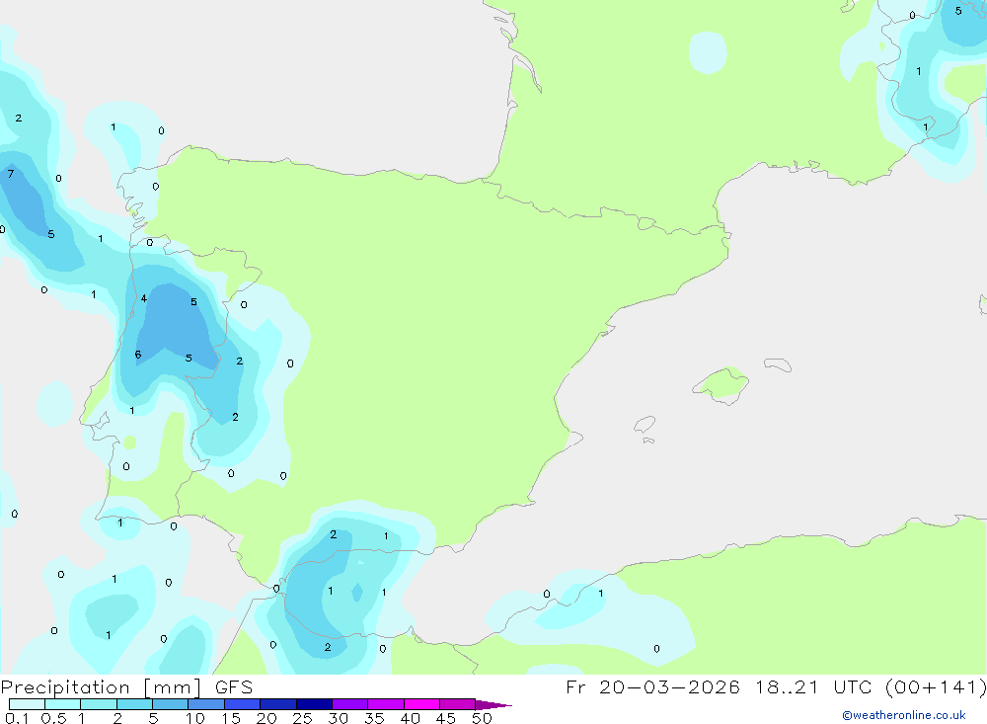Click the '50' legend tick label
The height and width of the screenshot is (724, 987).
482,718
